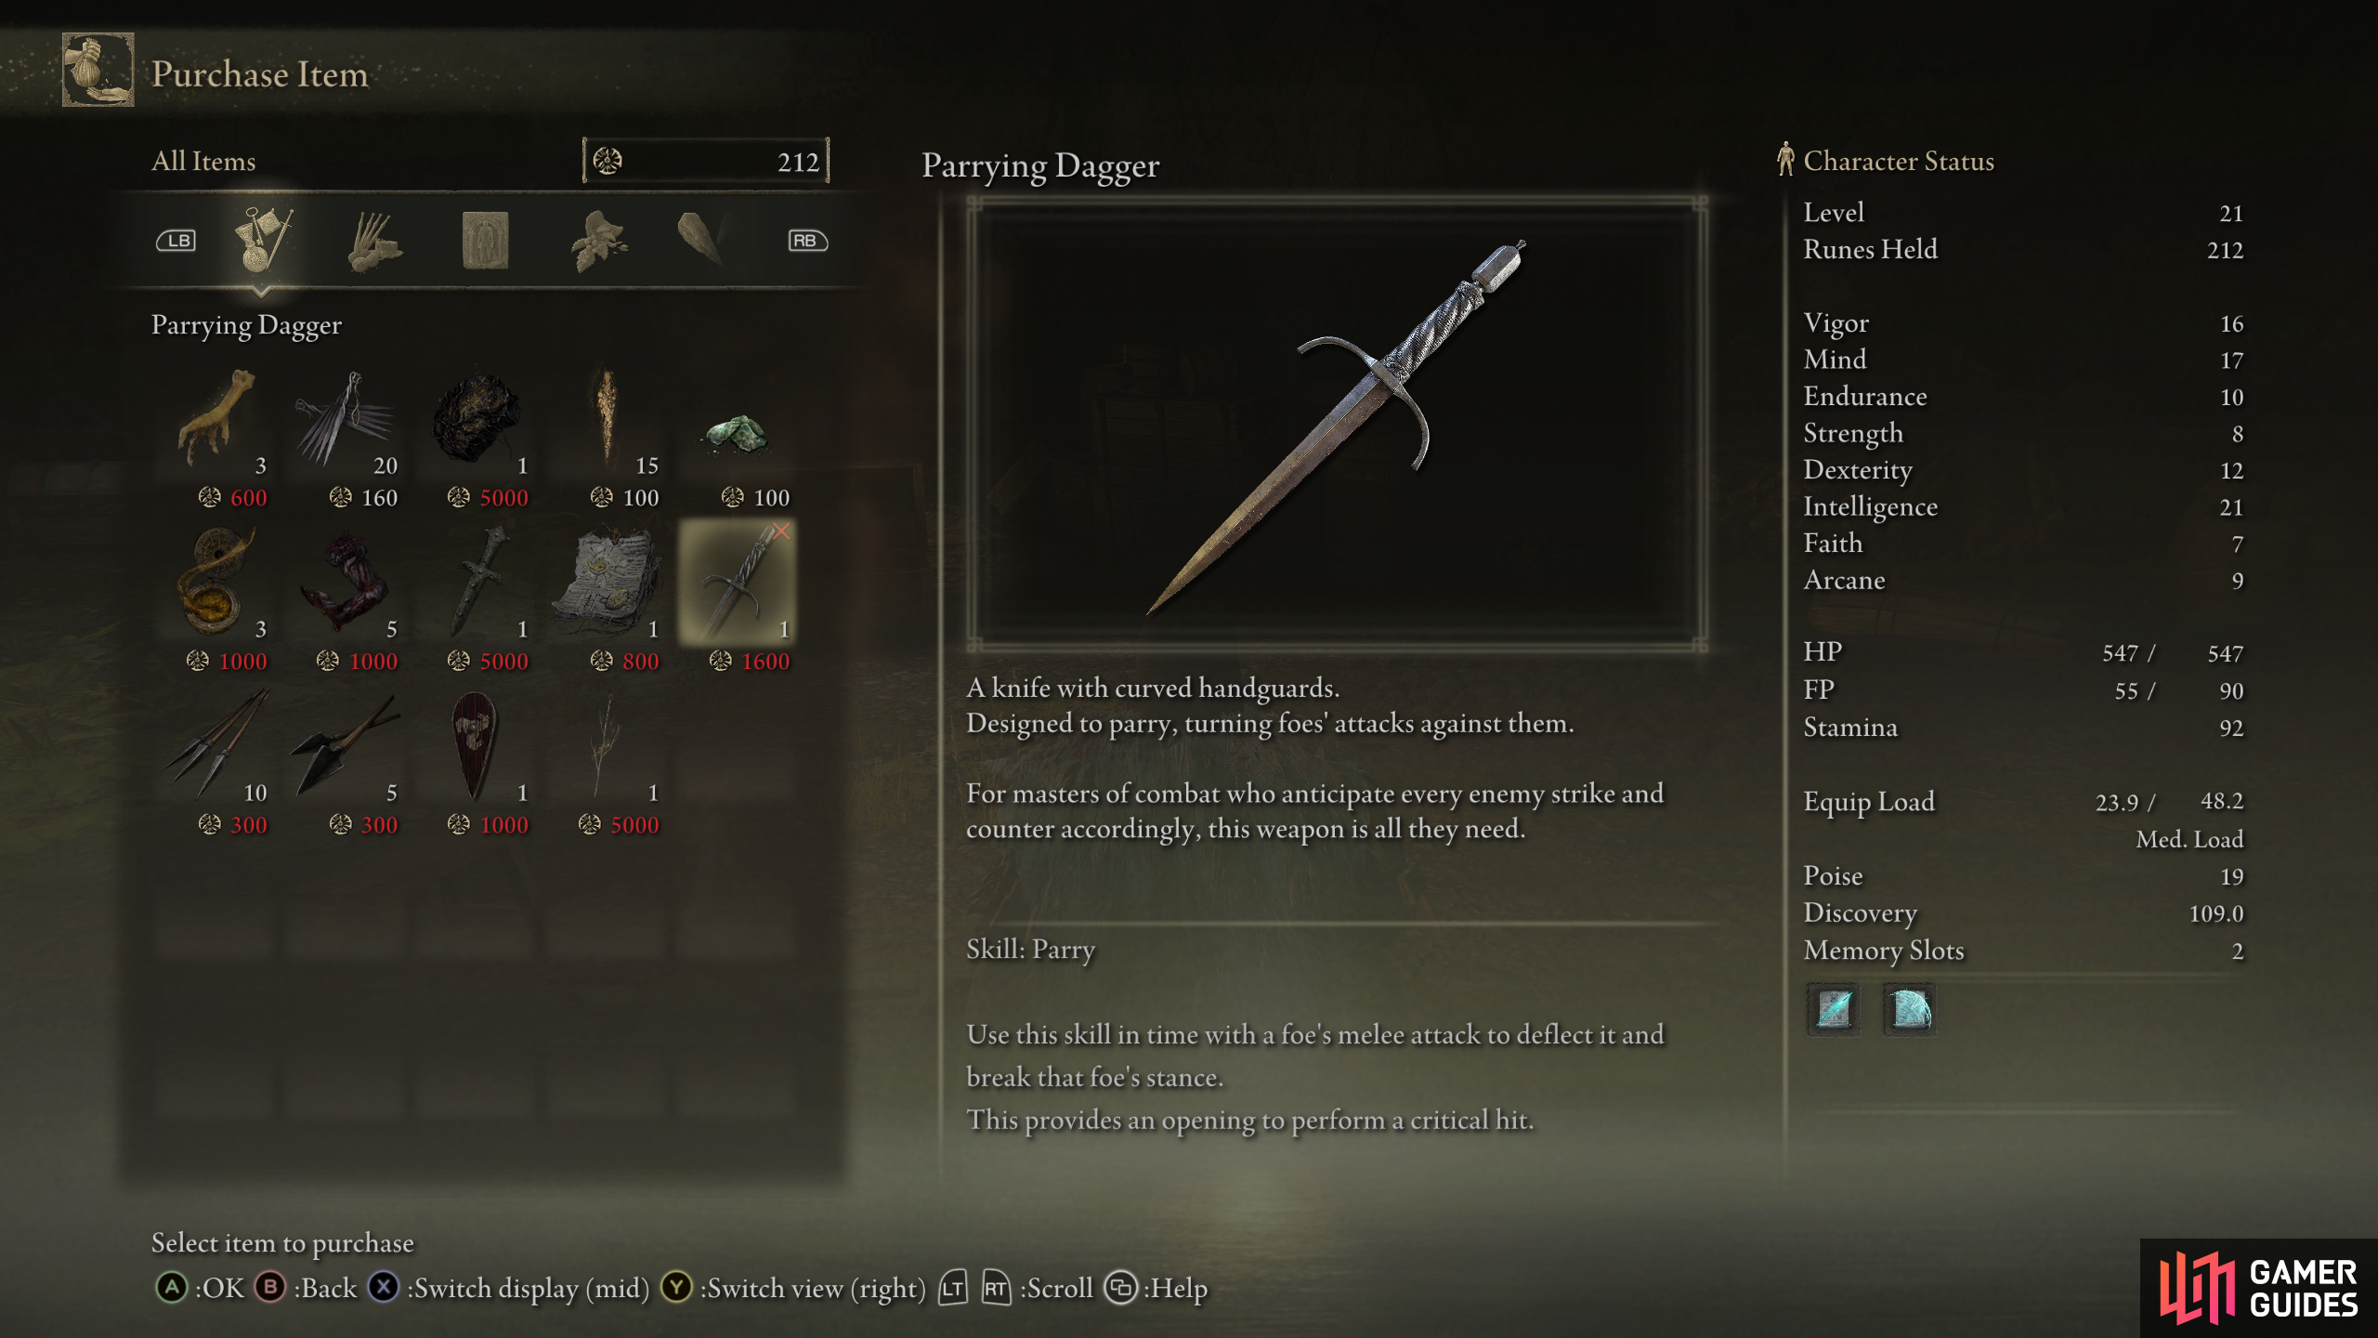The image size is (2378, 1338).
Task: Select the feather shard category tab
Action: 701,238
